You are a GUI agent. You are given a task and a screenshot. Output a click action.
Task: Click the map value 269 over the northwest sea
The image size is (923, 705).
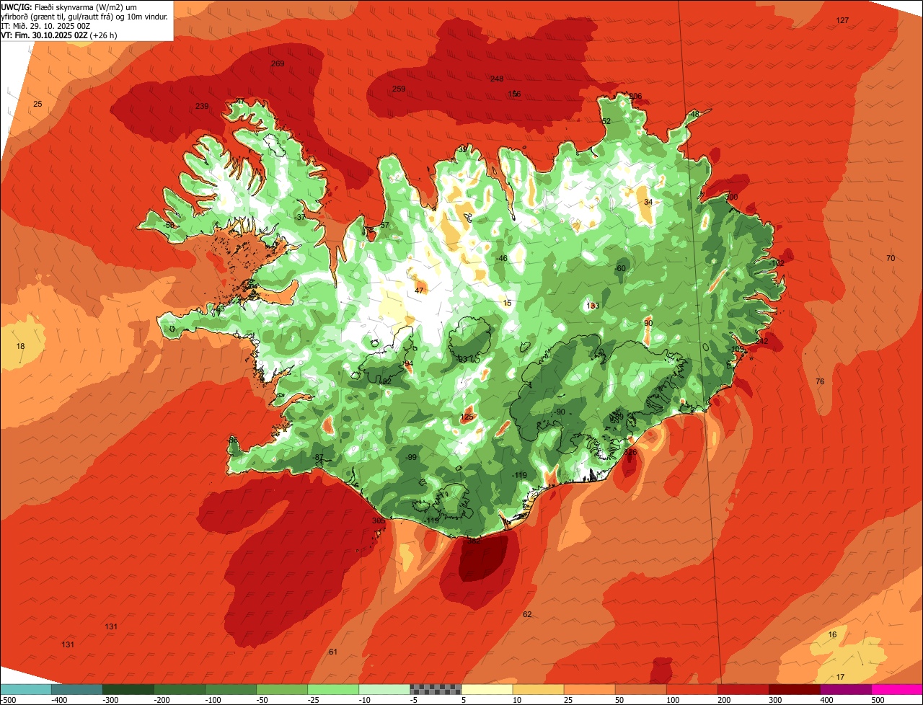[278, 63]
